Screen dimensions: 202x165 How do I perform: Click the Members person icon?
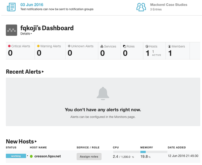[170, 46]
